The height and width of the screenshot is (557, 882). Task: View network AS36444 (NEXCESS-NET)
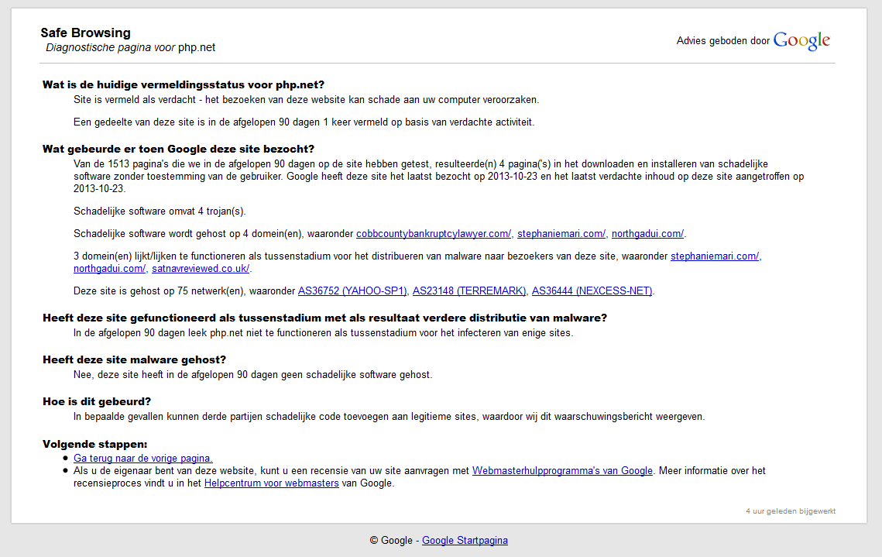click(x=592, y=291)
